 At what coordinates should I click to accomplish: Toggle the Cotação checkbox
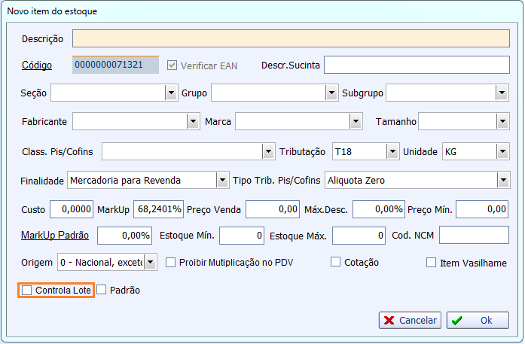(336, 263)
